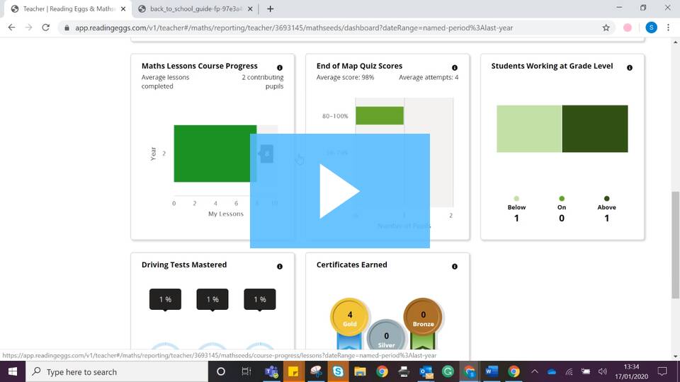Screen dimensions: 680x382
Task: Click the OneDrive tray icon
Action: (552, 371)
